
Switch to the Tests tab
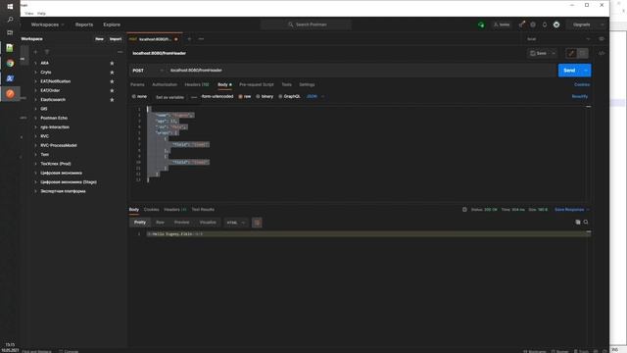286,85
